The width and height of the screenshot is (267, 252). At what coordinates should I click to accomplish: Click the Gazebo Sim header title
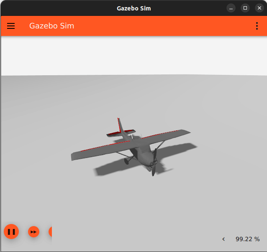coord(51,26)
